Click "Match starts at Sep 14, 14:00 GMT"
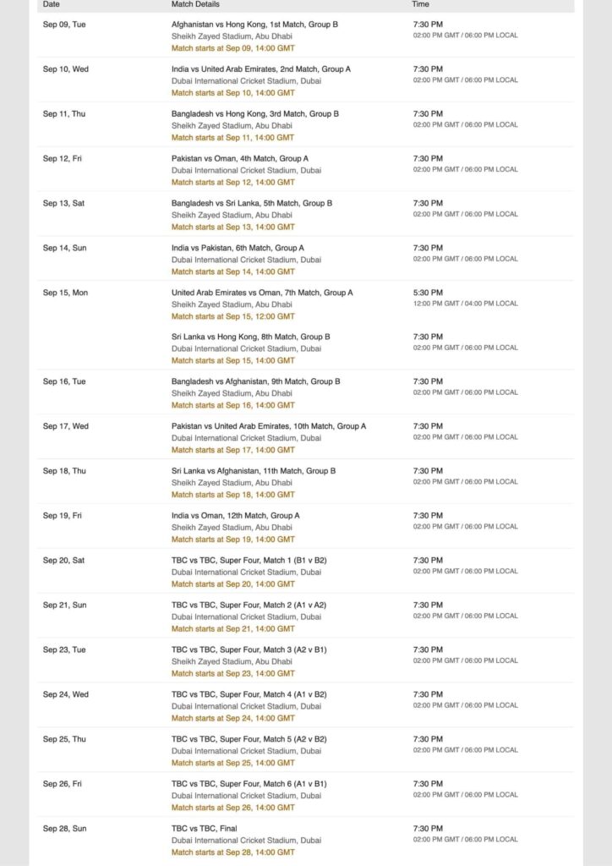The height and width of the screenshot is (866, 612). click(232, 271)
